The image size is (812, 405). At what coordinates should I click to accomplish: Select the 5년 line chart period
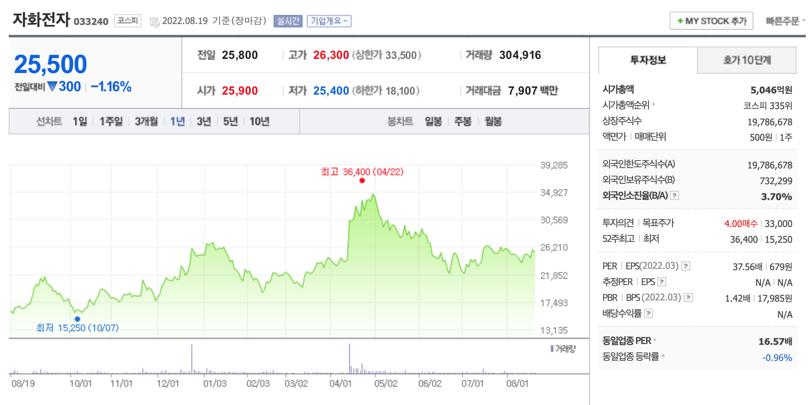(230, 121)
